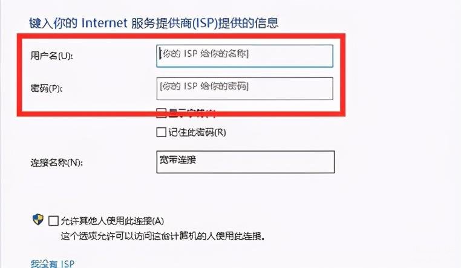Click the 宽带连接 text in connection name
This screenshot has width=461, height=268.
(x=178, y=159)
